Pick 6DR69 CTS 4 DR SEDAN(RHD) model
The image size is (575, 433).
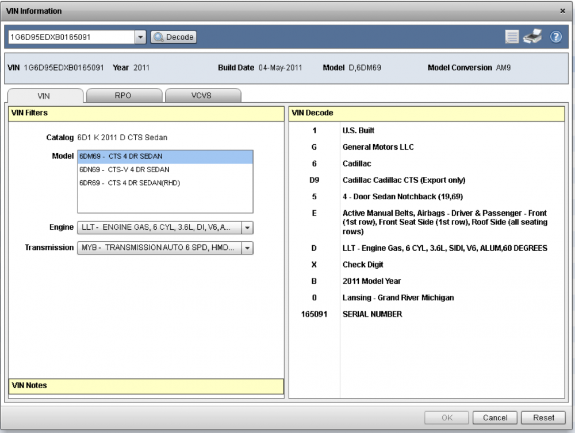point(164,183)
